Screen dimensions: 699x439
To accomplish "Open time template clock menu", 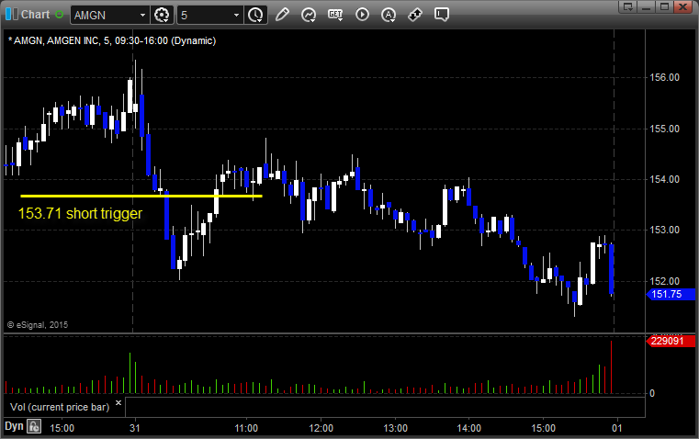I will (256, 15).
